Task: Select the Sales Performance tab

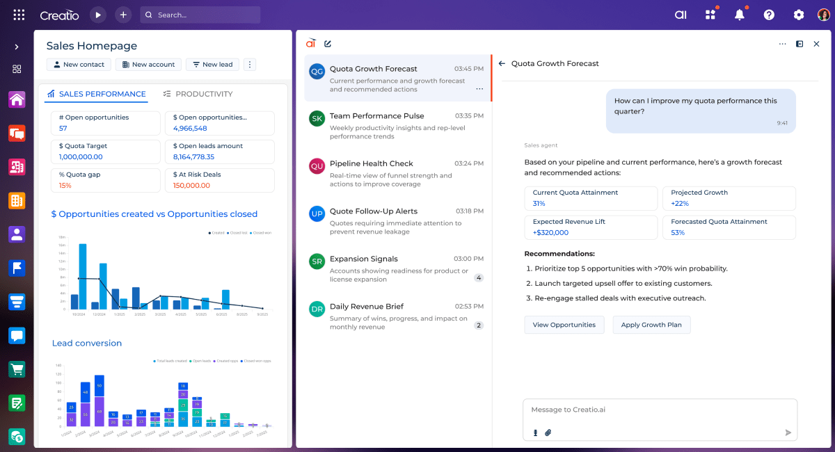Action: [x=96, y=94]
